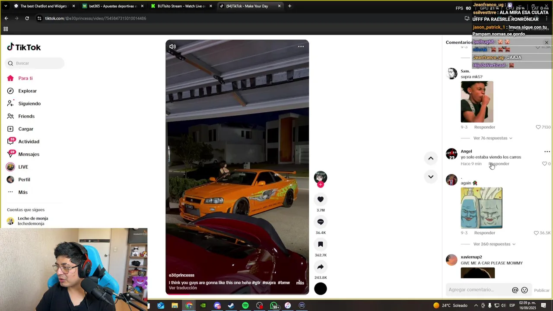Image resolution: width=553 pixels, height=311 pixels.
Task: Like the video with heart icon
Action: 321,199
